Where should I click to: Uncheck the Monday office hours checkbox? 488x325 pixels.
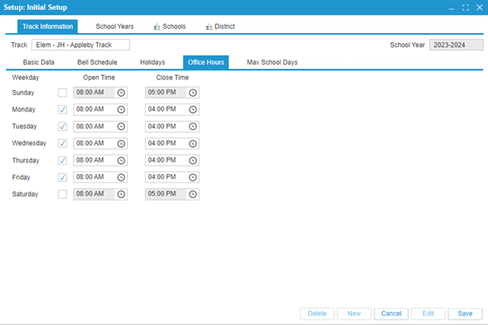point(62,110)
